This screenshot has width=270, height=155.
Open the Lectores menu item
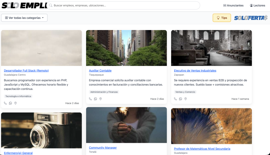click(x=258, y=5)
